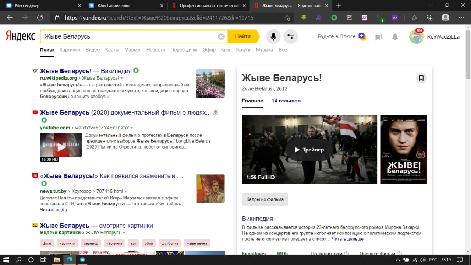
Task: Click the Найти search button
Action: tap(243, 36)
